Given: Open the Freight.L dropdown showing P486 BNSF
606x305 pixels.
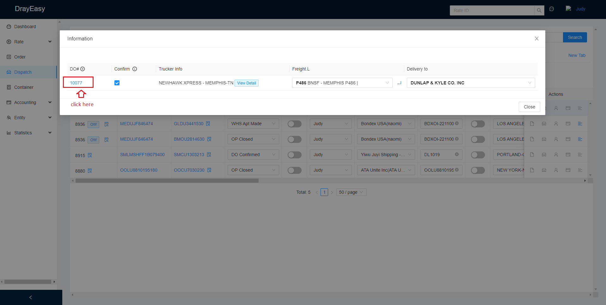Looking at the screenshot, I should 342,83.
